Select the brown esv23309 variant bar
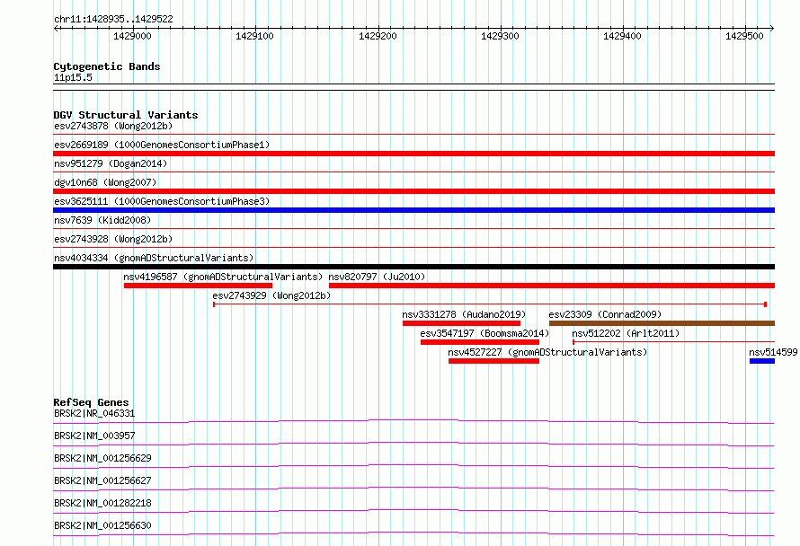The image size is (800, 546). coord(662,323)
